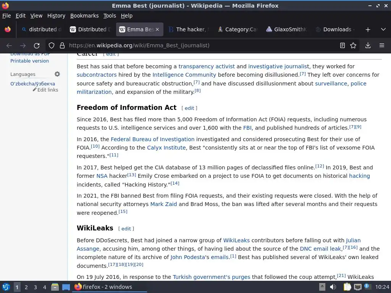Open the NSA link
Image resolution: width=391 pixels, height=293 pixels.
[102, 176]
